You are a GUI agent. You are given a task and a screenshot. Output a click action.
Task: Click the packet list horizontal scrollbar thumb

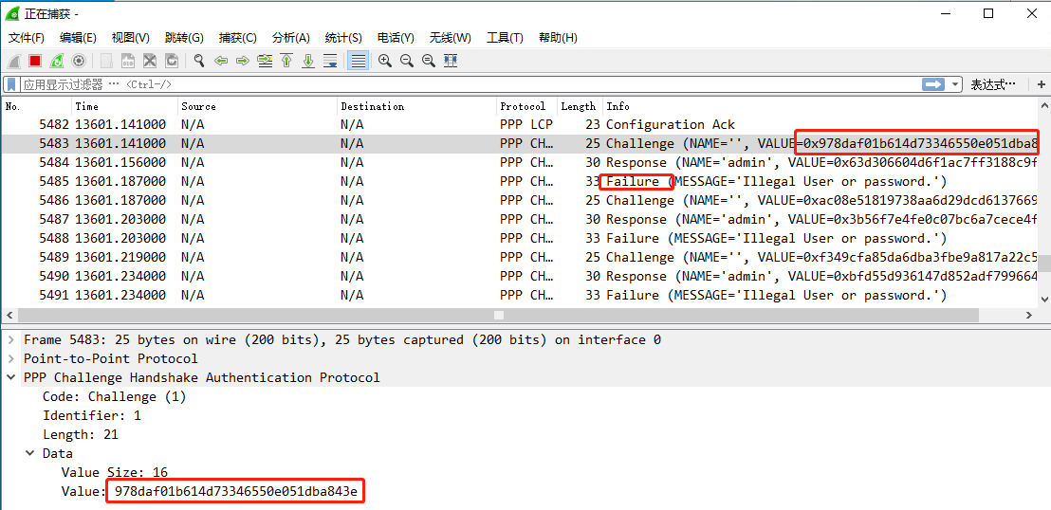click(499, 315)
